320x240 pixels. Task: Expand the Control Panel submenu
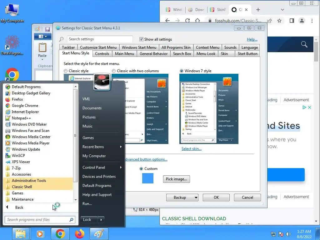coord(102,167)
